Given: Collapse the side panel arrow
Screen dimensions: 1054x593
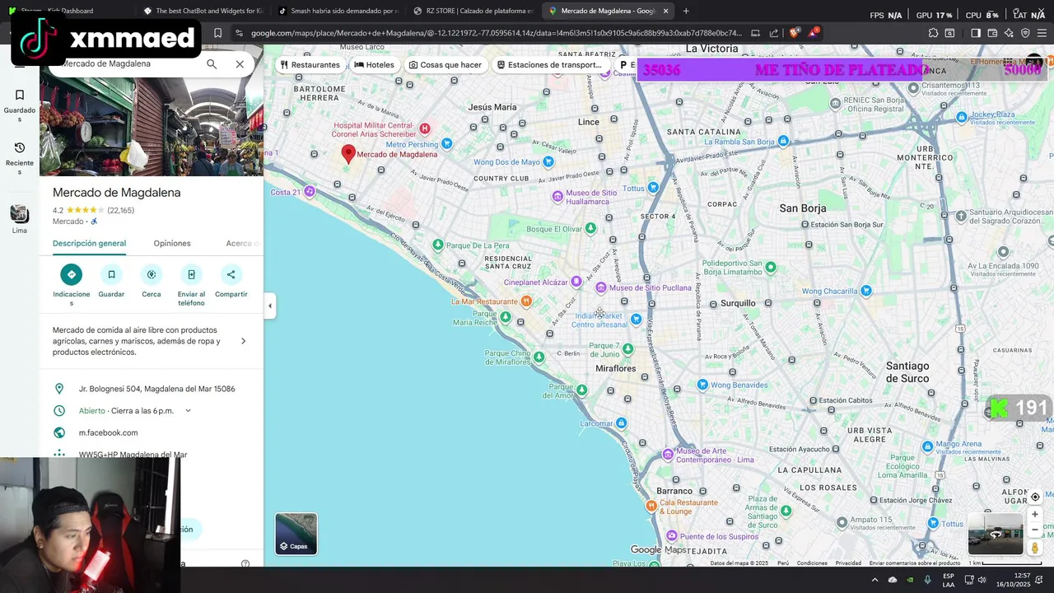Looking at the screenshot, I should [x=270, y=306].
